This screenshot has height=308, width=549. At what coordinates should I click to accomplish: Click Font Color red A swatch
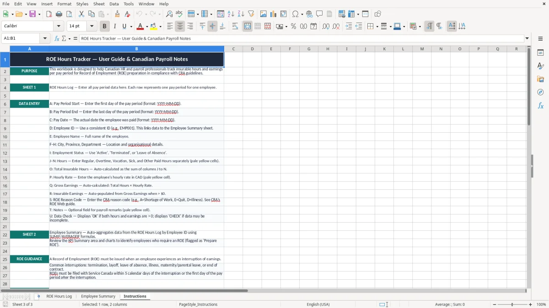(140, 26)
